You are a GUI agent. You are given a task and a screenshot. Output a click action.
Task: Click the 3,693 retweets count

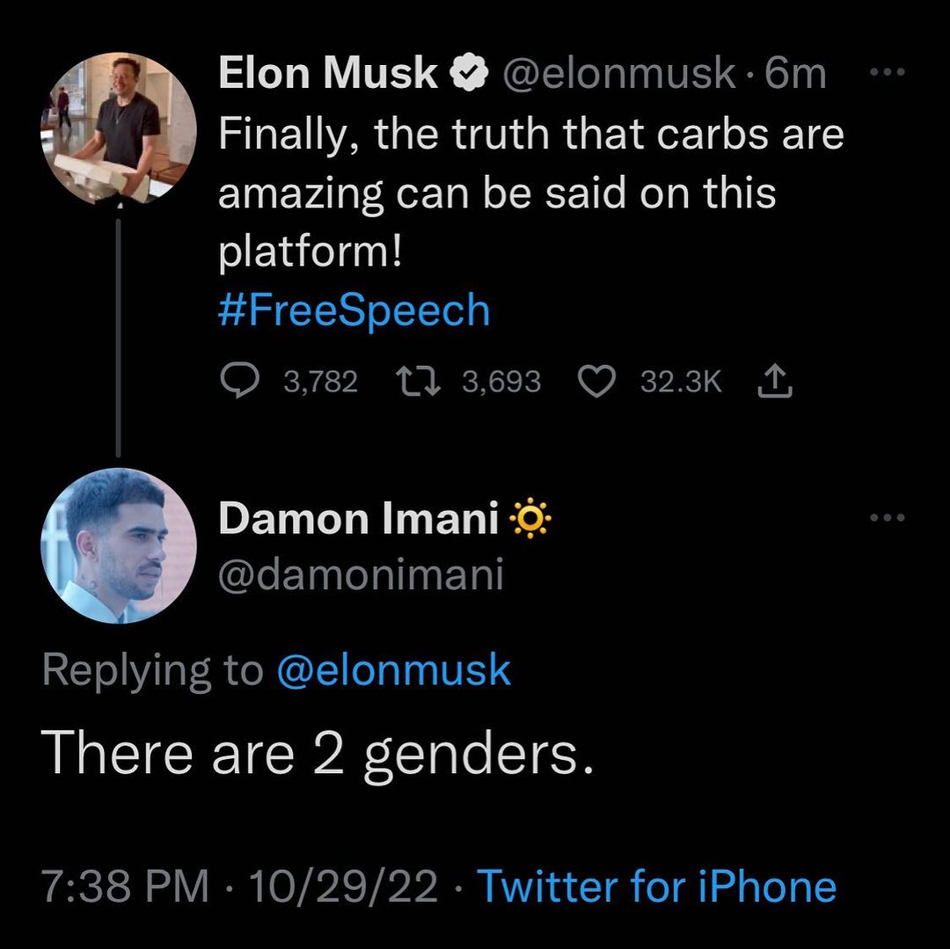[501, 382]
